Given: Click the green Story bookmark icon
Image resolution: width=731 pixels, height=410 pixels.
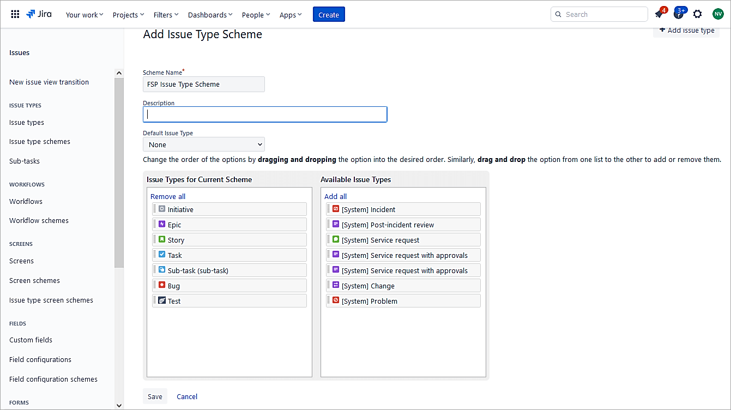Looking at the screenshot, I should pos(161,239).
